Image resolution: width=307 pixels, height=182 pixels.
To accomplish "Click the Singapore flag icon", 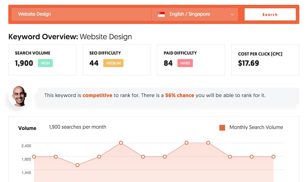I will pyautogui.click(x=161, y=14).
